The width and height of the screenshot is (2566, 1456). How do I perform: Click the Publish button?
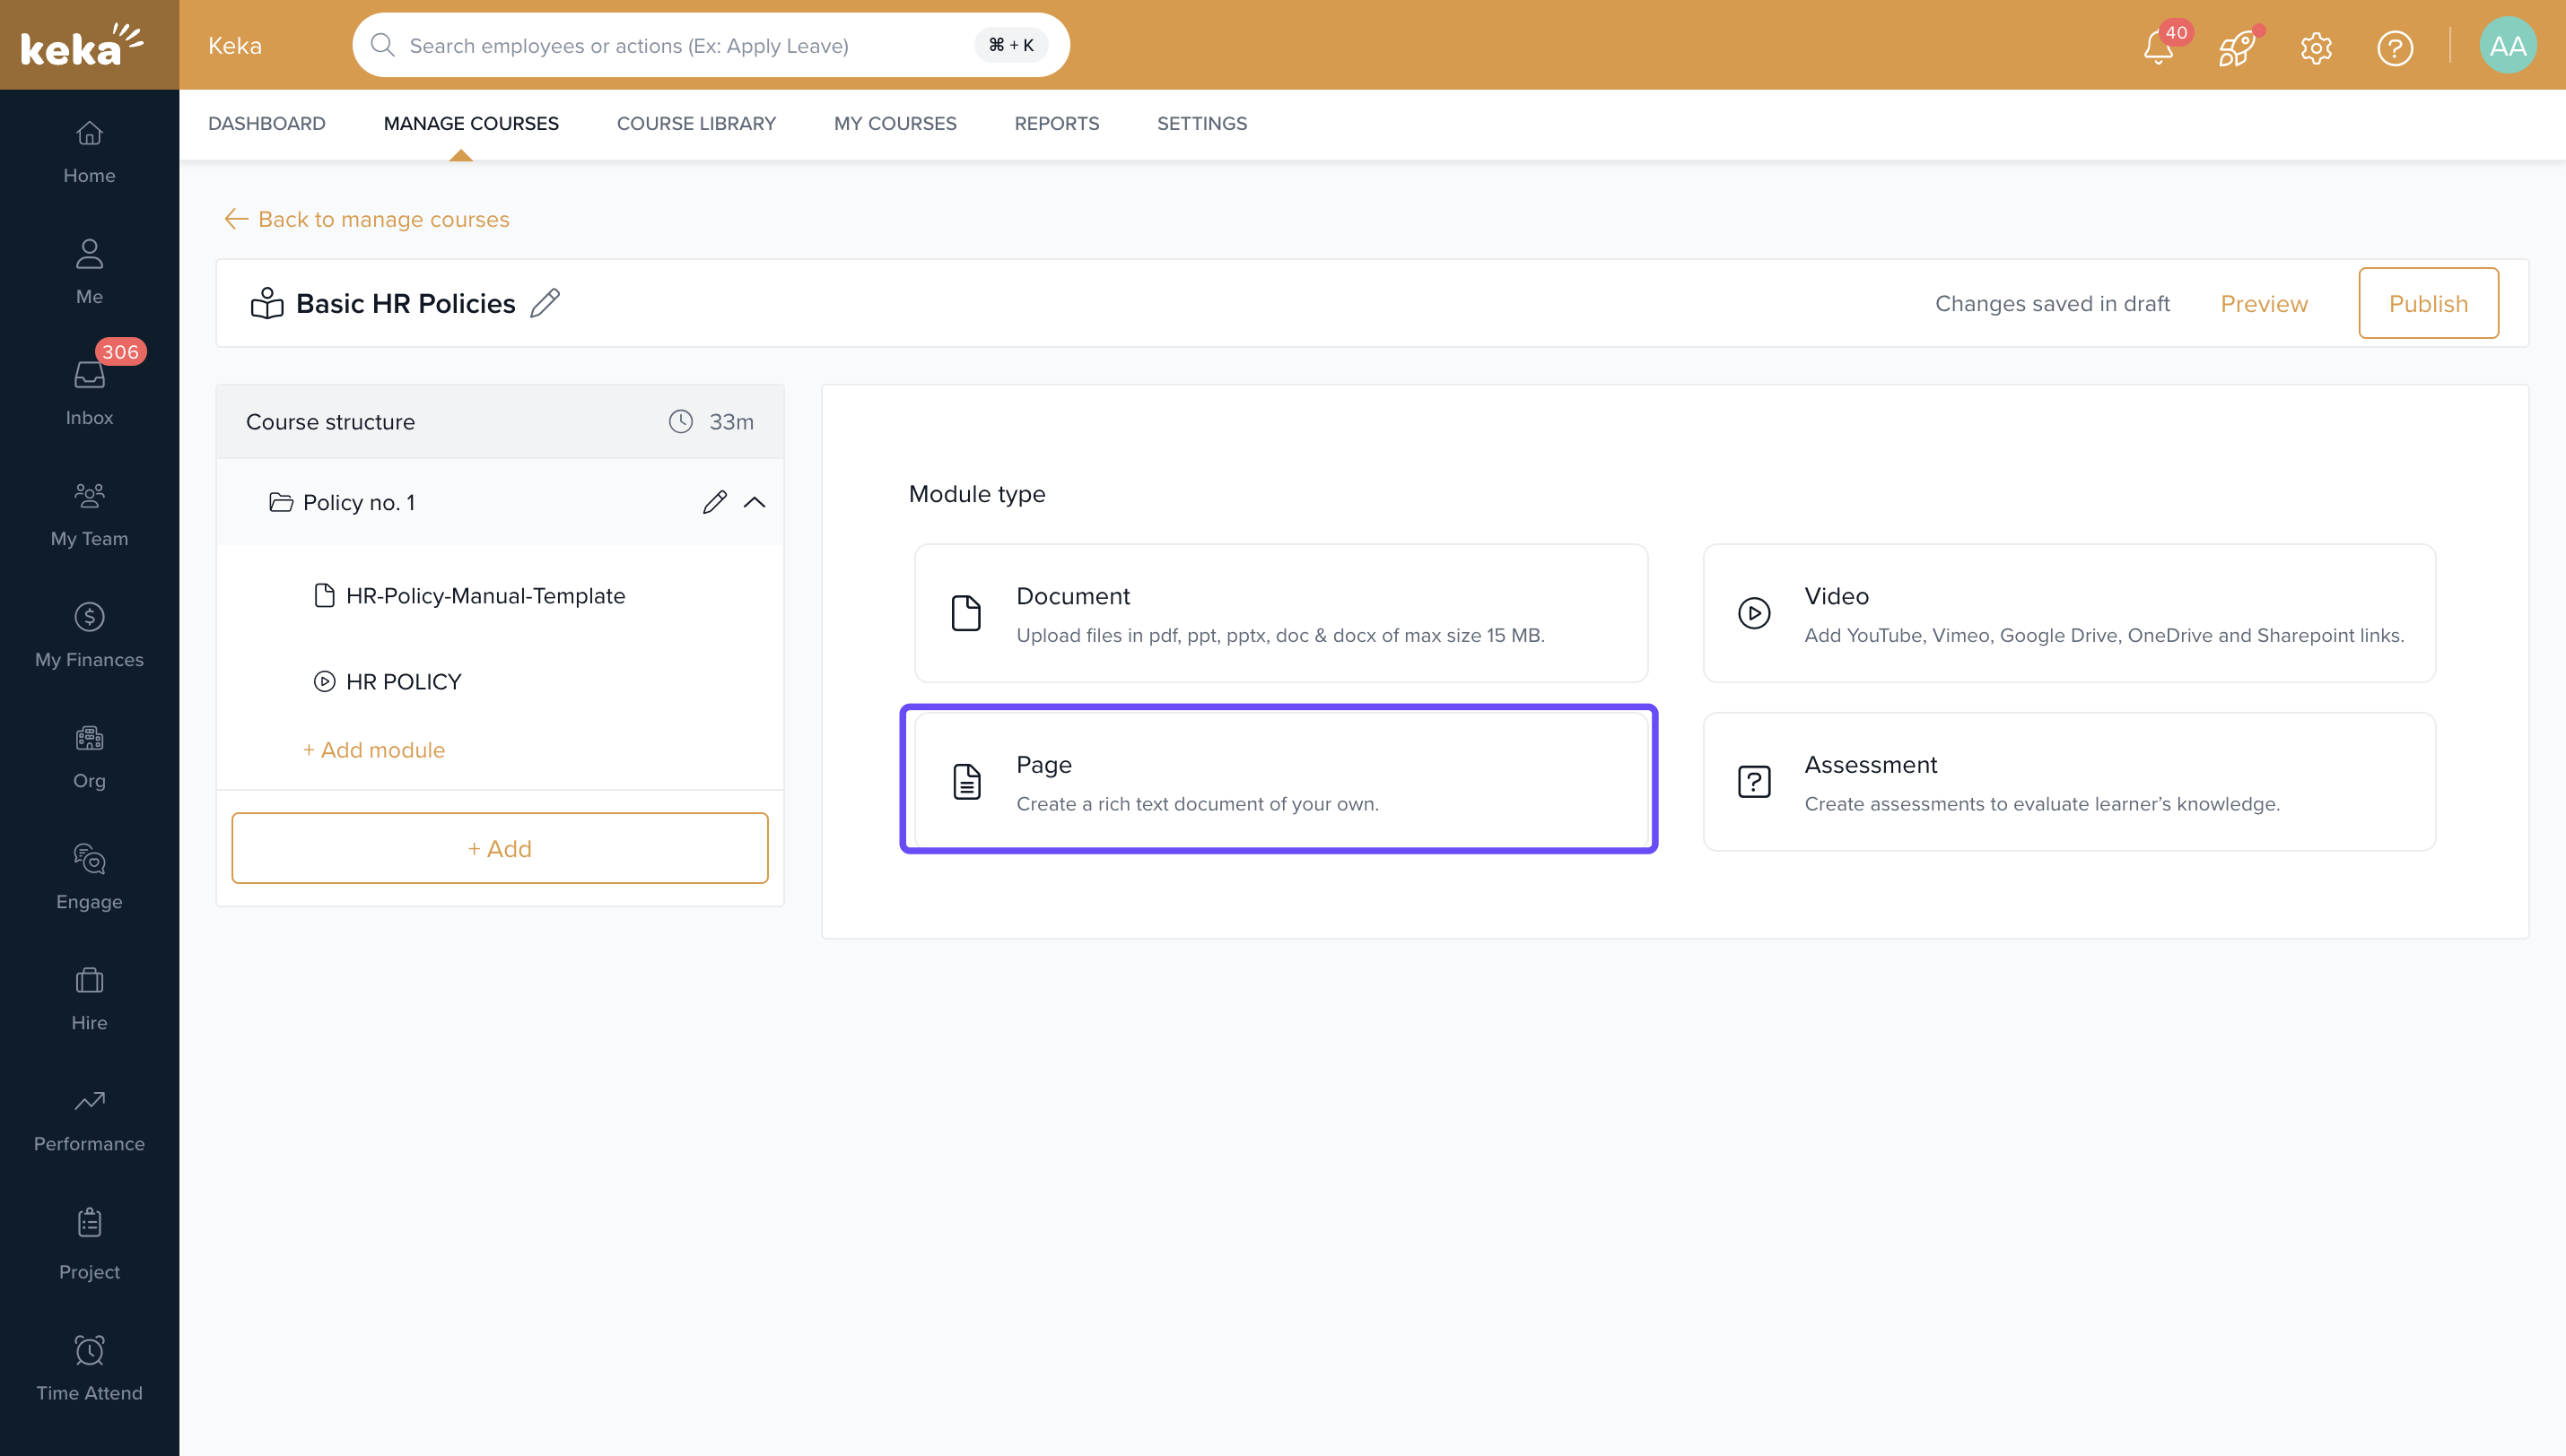pyautogui.click(x=2428, y=303)
